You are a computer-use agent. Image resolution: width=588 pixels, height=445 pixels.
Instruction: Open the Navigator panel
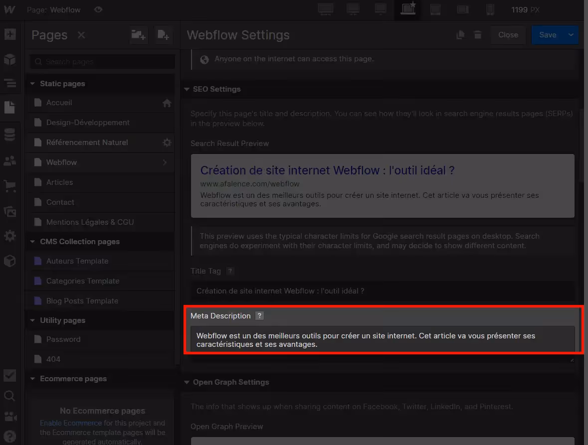(10, 83)
